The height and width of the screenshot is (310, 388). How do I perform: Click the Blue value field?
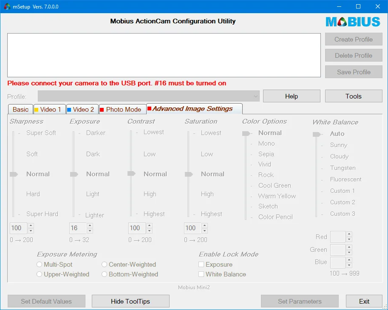tap(338, 262)
